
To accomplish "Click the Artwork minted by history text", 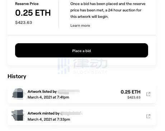I will [43, 114].
